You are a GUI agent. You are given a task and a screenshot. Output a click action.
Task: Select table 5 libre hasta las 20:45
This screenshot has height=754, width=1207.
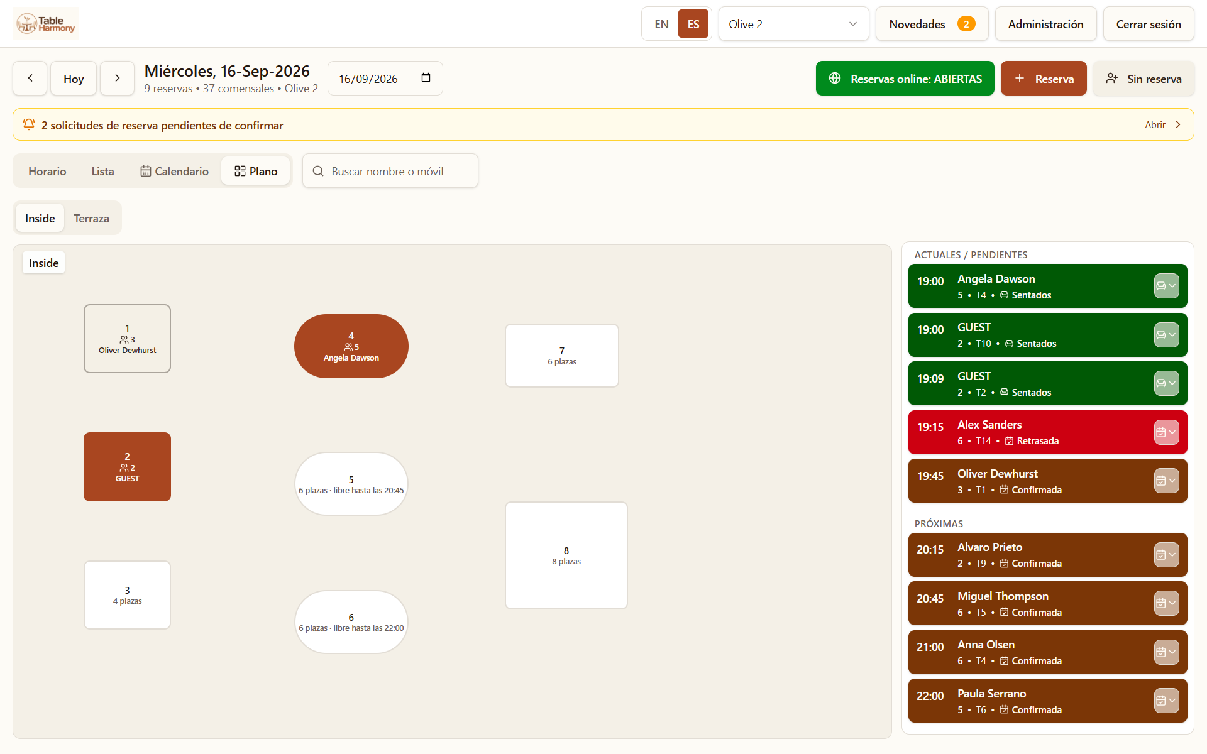click(351, 484)
